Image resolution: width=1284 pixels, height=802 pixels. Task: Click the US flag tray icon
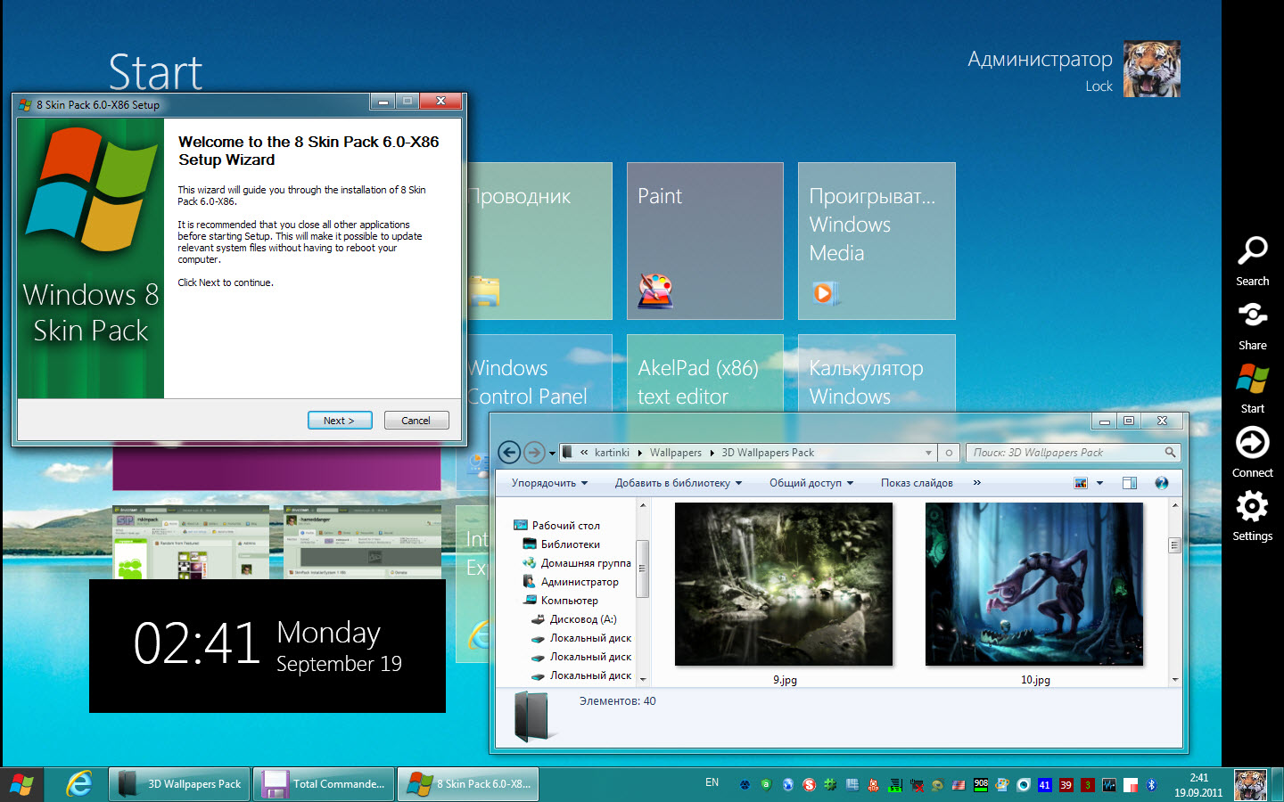[959, 785]
